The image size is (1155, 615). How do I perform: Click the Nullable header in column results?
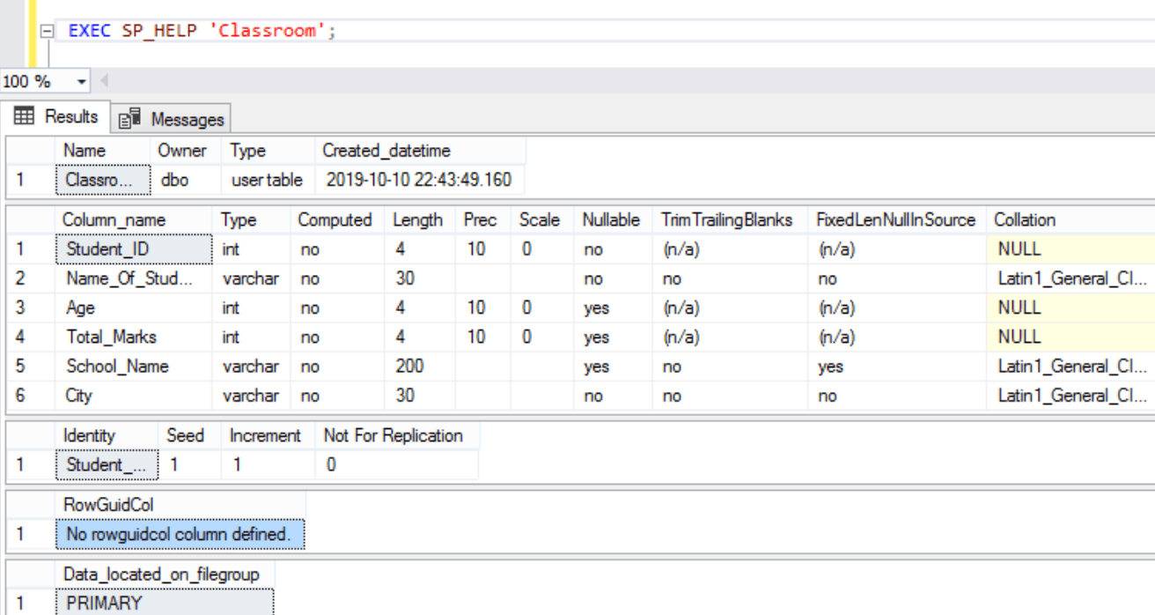point(610,219)
